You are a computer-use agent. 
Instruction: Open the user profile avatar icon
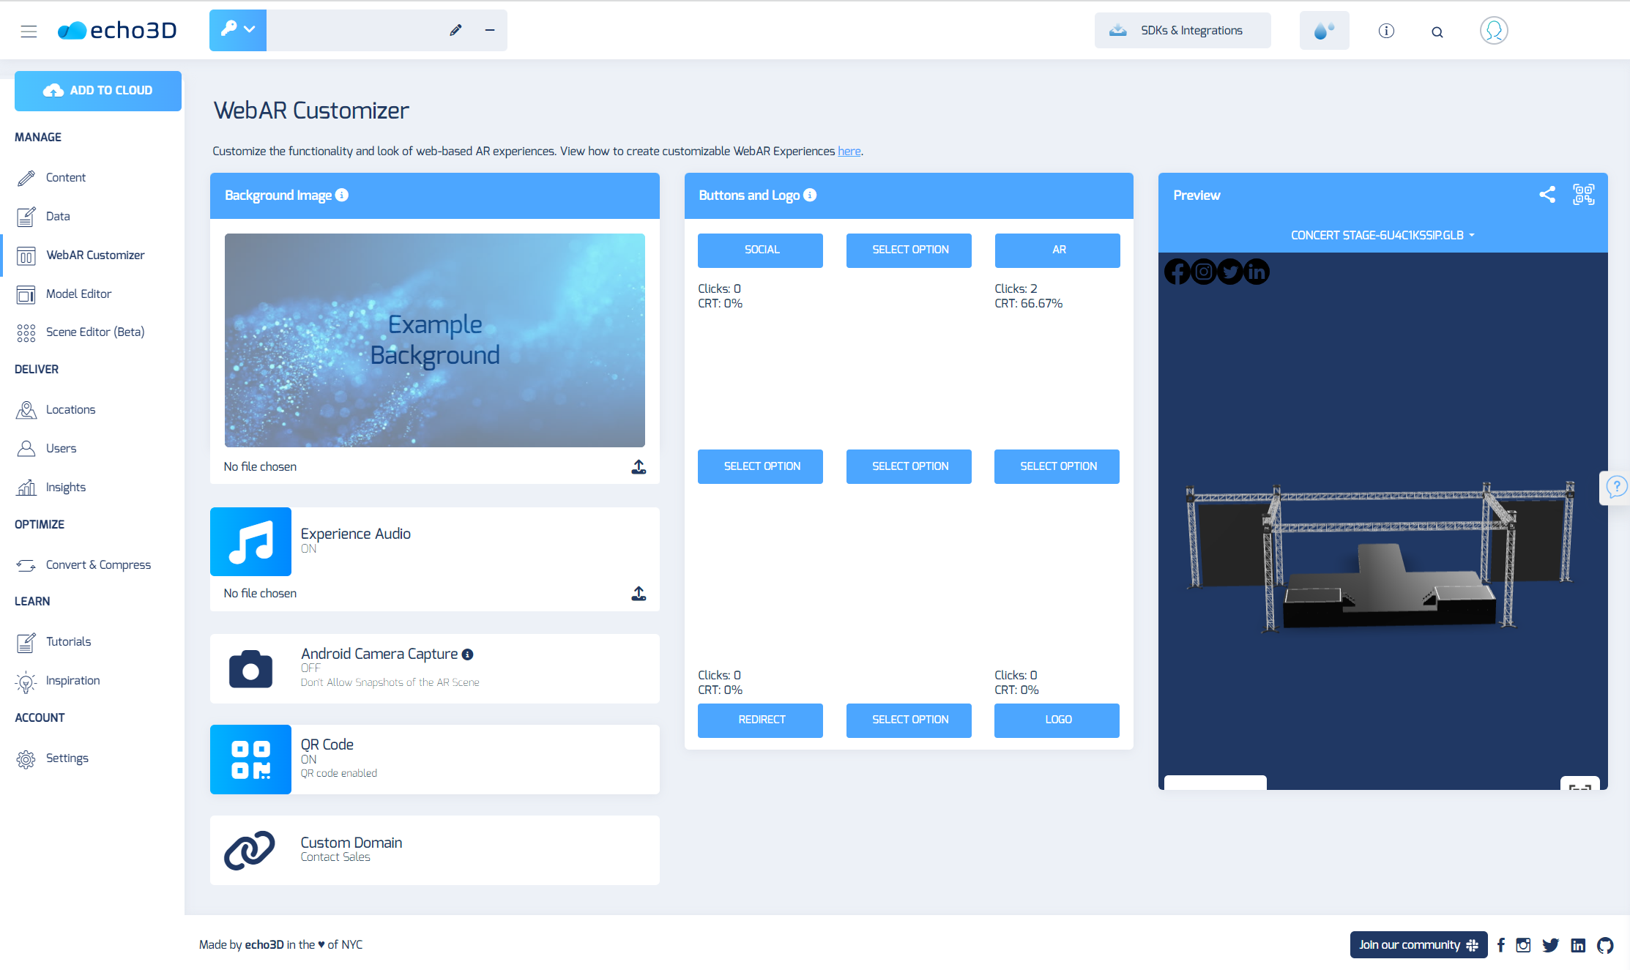(1493, 31)
